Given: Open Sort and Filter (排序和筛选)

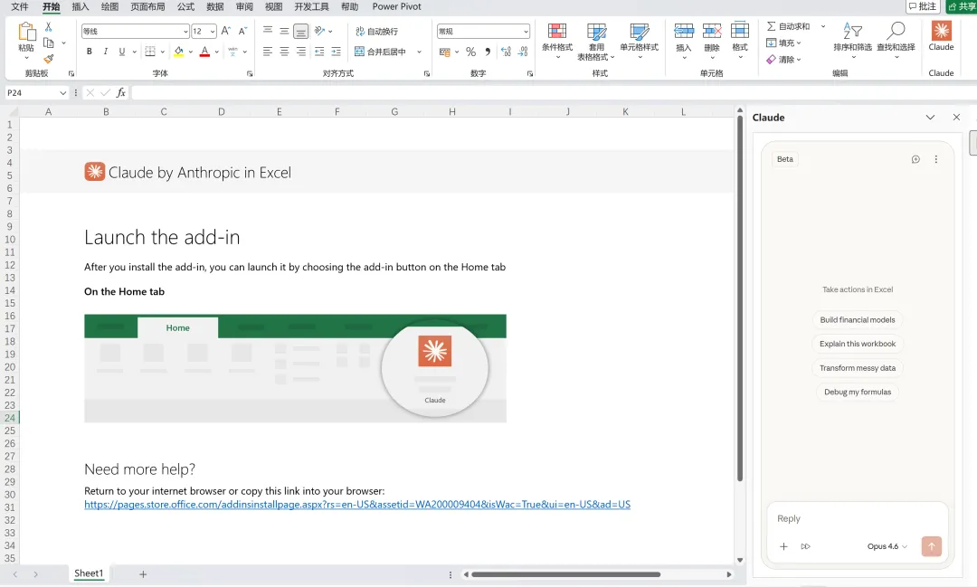Looking at the screenshot, I should click(x=852, y=41).
